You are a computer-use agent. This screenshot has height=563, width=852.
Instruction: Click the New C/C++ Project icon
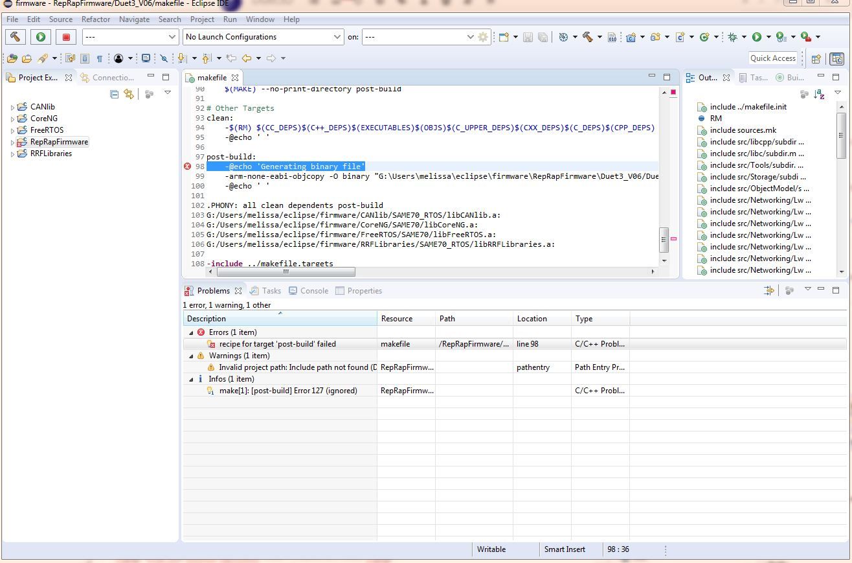(x=631, y=37)
